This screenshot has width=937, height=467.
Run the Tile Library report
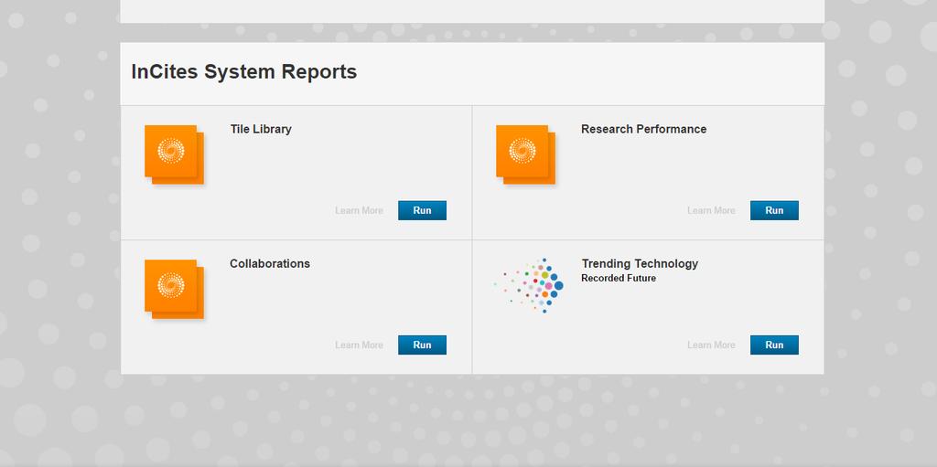pos(422,210)
